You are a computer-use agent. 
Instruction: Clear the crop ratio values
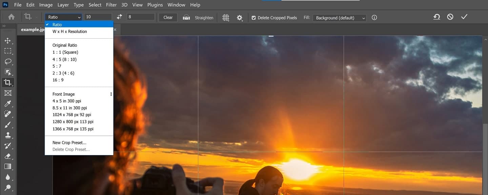tap(168, 17)
